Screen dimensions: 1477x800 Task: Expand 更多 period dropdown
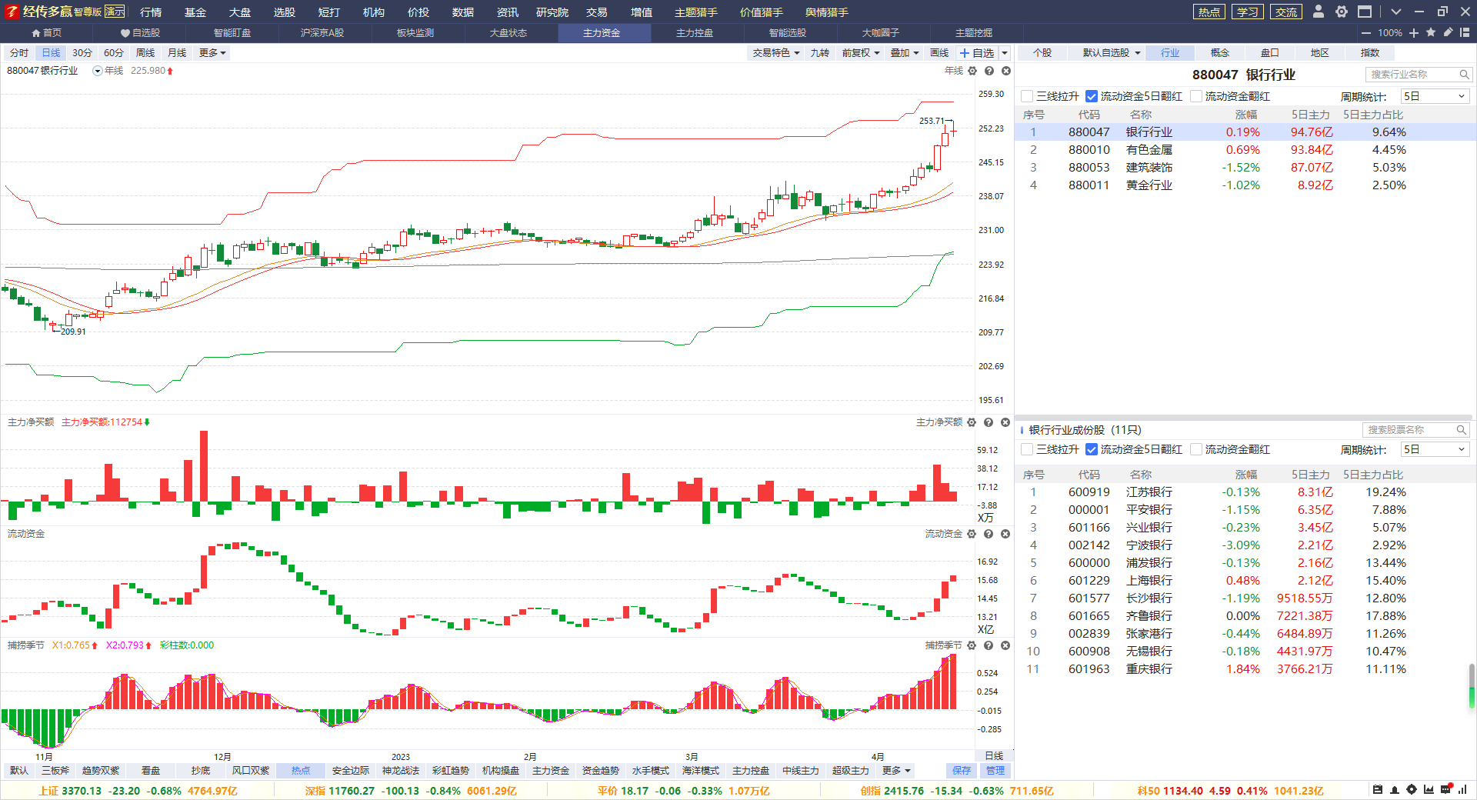(212, 53)
